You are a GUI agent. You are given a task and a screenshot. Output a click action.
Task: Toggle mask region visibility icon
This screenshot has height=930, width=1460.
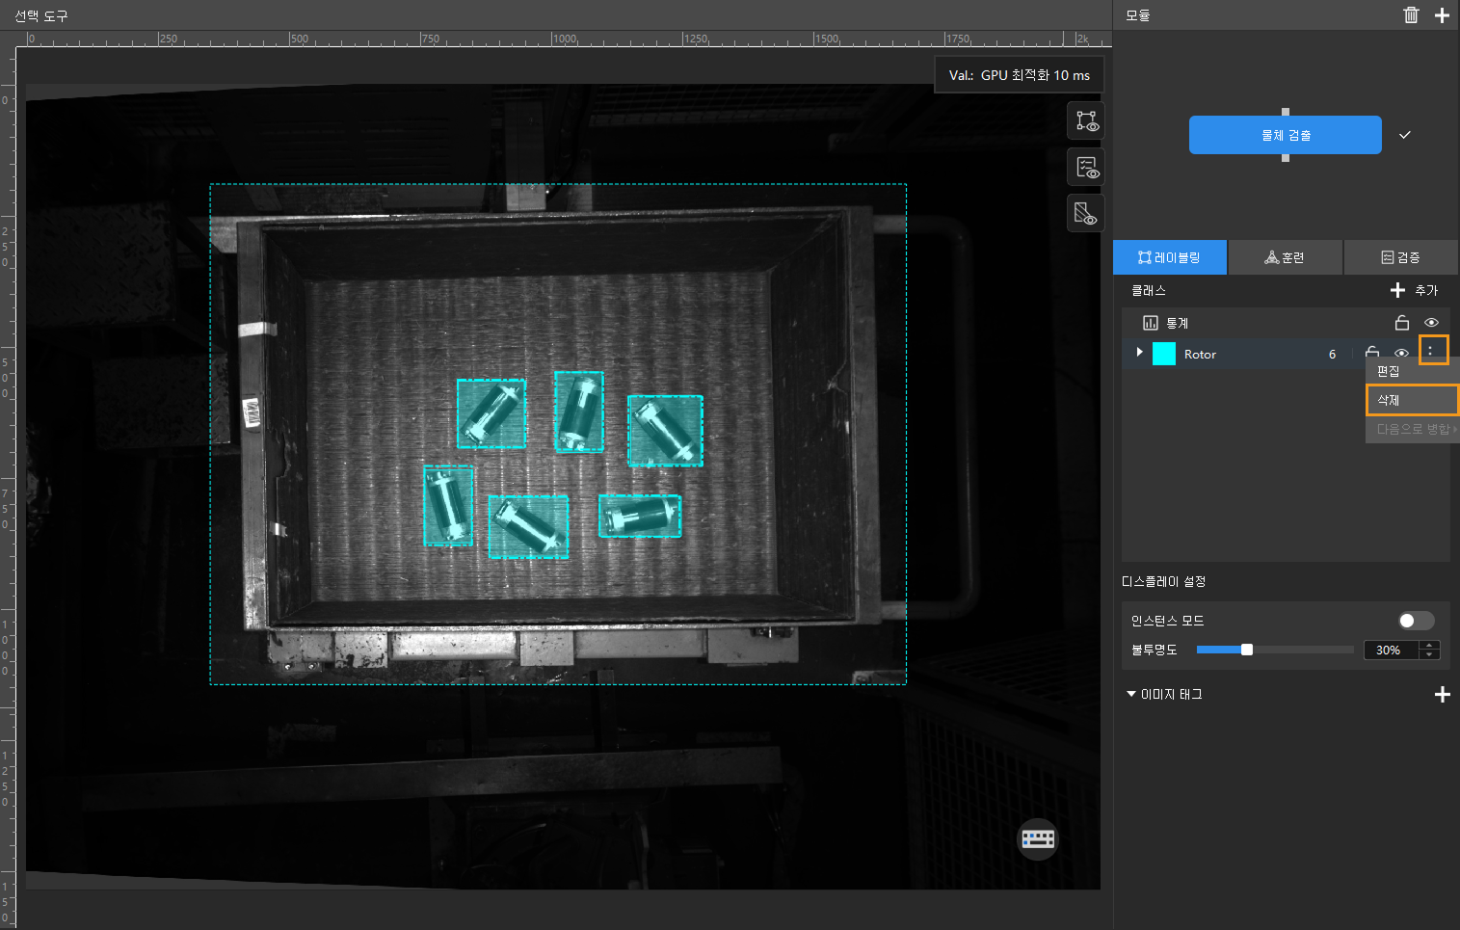click(1086, 214)
